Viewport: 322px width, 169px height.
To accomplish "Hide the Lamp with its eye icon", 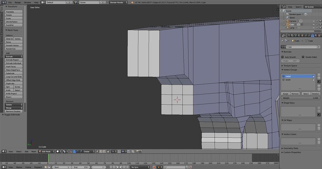I will pos(314,28).
